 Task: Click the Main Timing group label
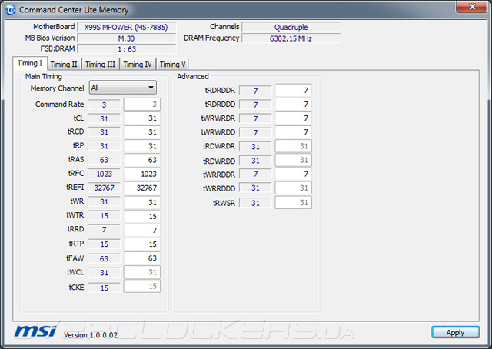tap(44, 76)
